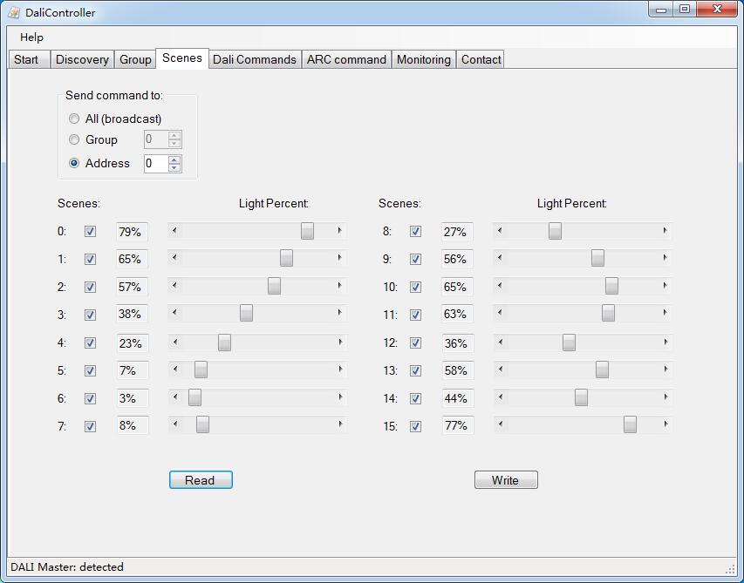Choose the Group radio option

[x=74, y=139]
